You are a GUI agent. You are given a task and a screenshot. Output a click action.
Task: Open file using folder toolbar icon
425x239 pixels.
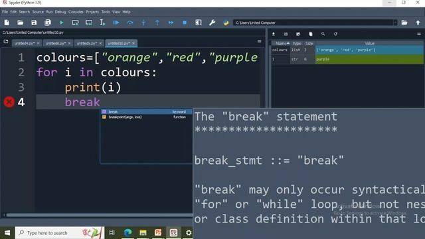[21, 23]
